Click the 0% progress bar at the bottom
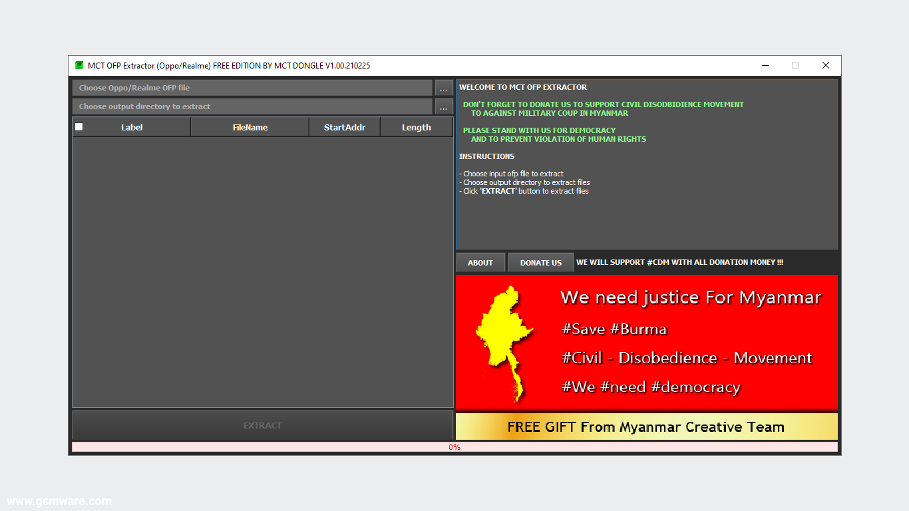This screenshot has width=909, height=511. tap(454, 447)
